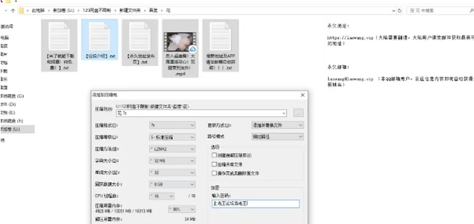This screenshot has height=224, width=474.
Task: Open the 路径模式 dropdown showing 相对路径
Action: pos(277,136)
